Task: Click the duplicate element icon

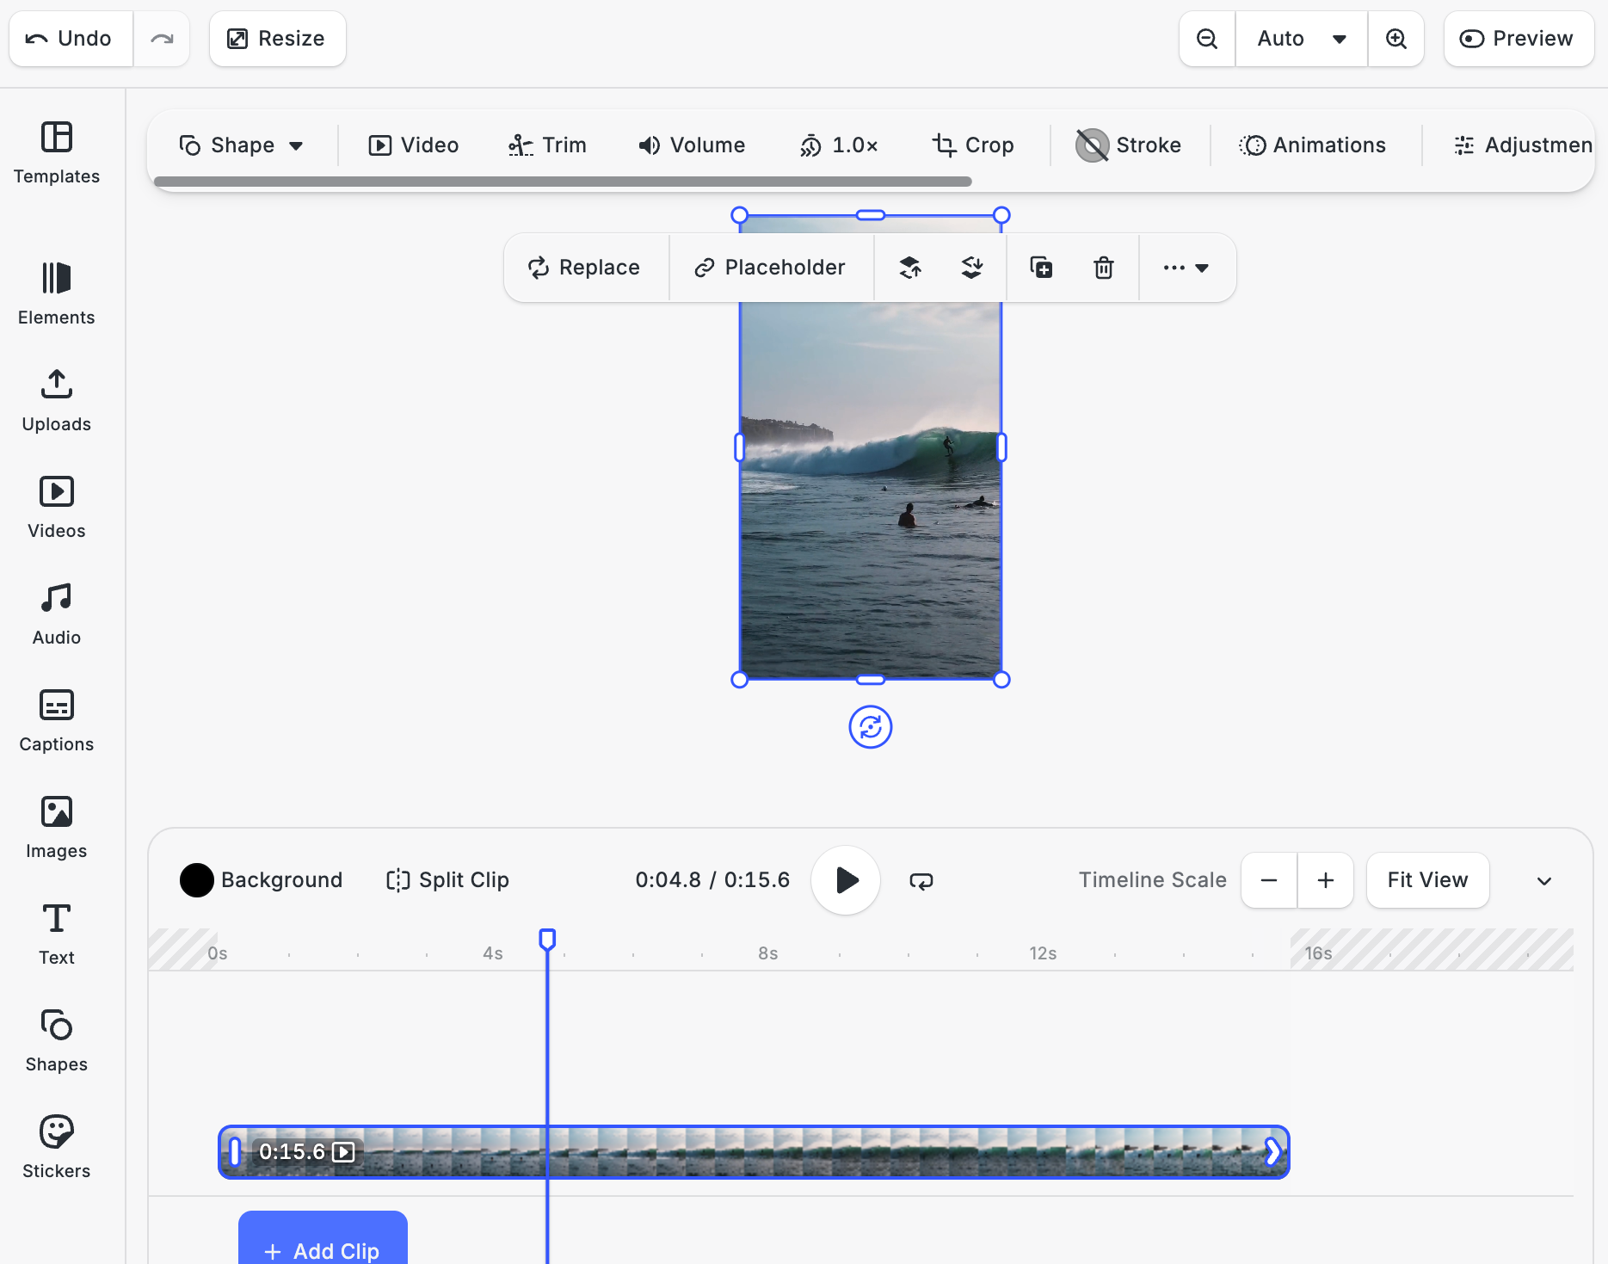Action: [1042, 268]
